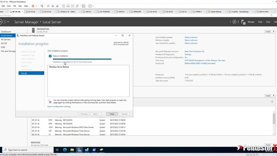Open Real-Time Protection: On link

pyautogui.click(x=194, y=51)
